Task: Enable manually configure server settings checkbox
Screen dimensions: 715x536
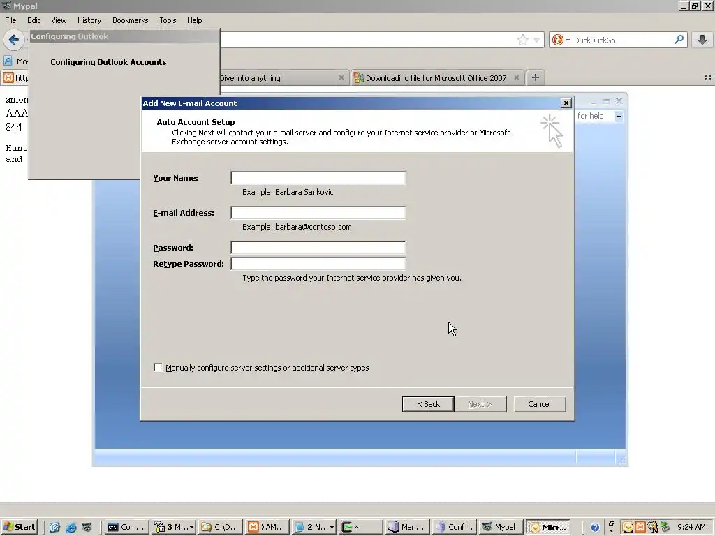Action: point(158,367)
